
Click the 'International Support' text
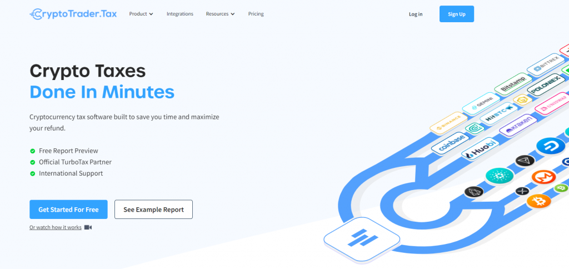point(71,173)
